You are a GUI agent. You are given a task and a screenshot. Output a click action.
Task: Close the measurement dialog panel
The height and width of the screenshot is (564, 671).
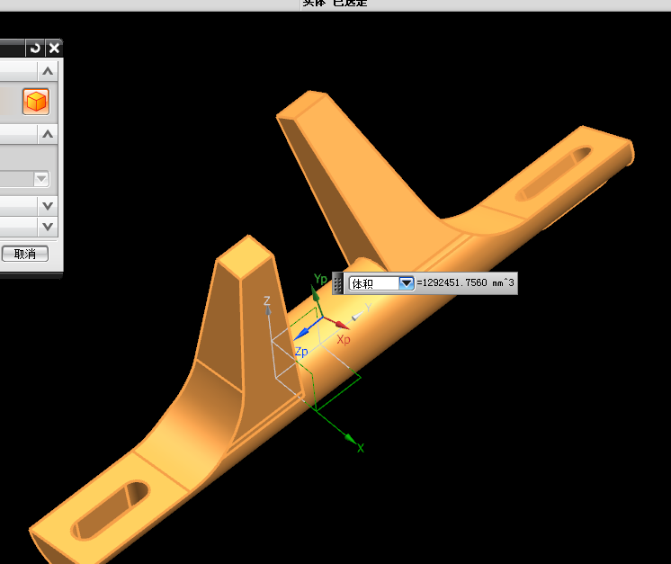[54, 49]
